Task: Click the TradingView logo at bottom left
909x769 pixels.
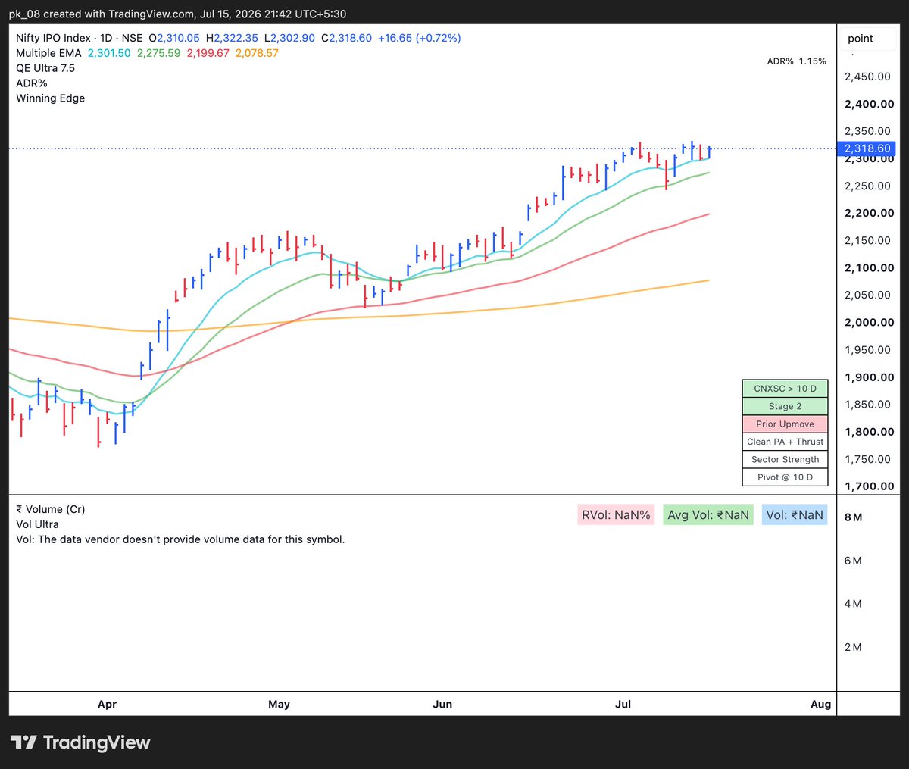Action: pos(80,742)
